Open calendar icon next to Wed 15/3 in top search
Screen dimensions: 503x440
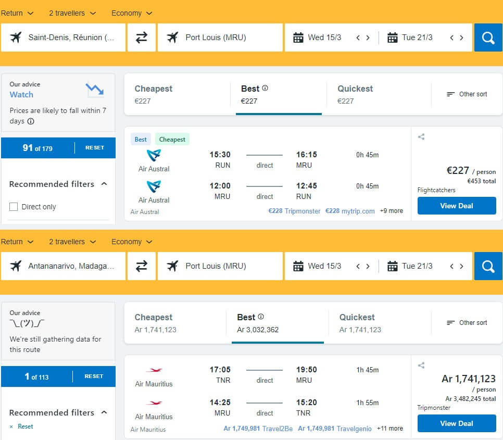click(298, 37)
